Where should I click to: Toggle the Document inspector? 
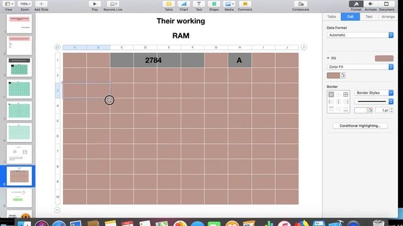[386, 4]
